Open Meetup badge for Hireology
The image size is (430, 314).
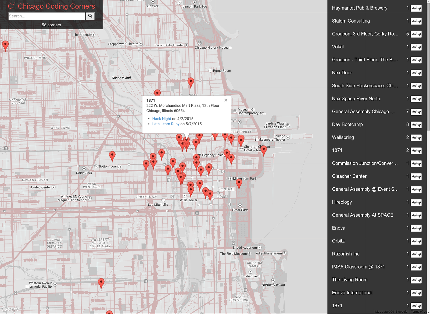click(416, 202)
